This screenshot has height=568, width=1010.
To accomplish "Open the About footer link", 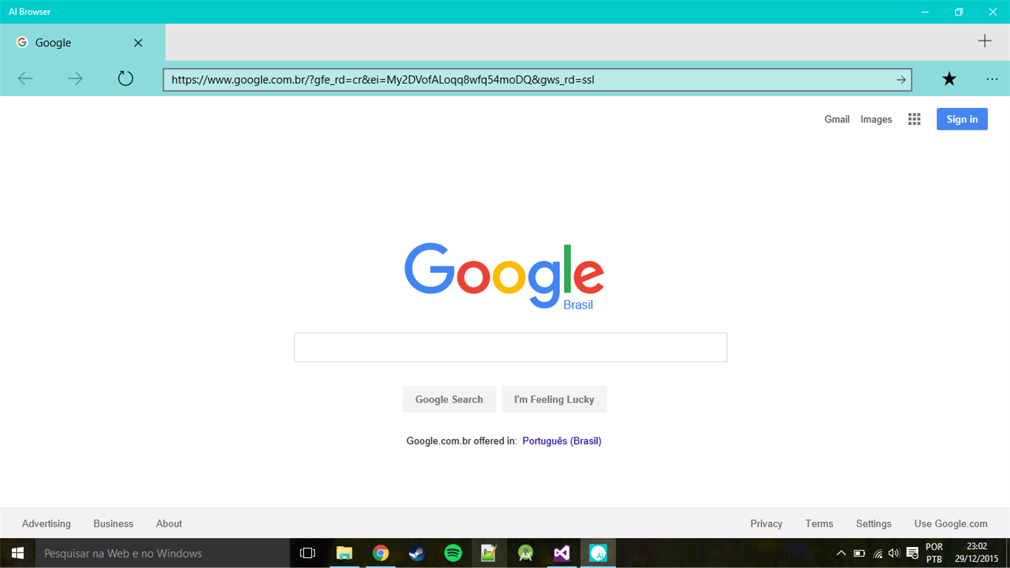I will pyautogui.click(x=169, y=524).
